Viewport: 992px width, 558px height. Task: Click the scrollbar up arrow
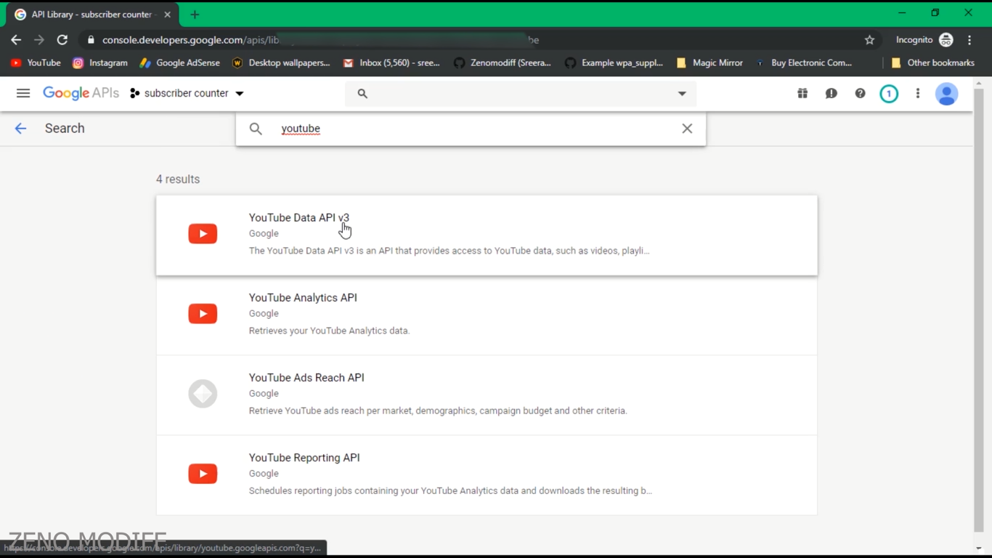979,83
